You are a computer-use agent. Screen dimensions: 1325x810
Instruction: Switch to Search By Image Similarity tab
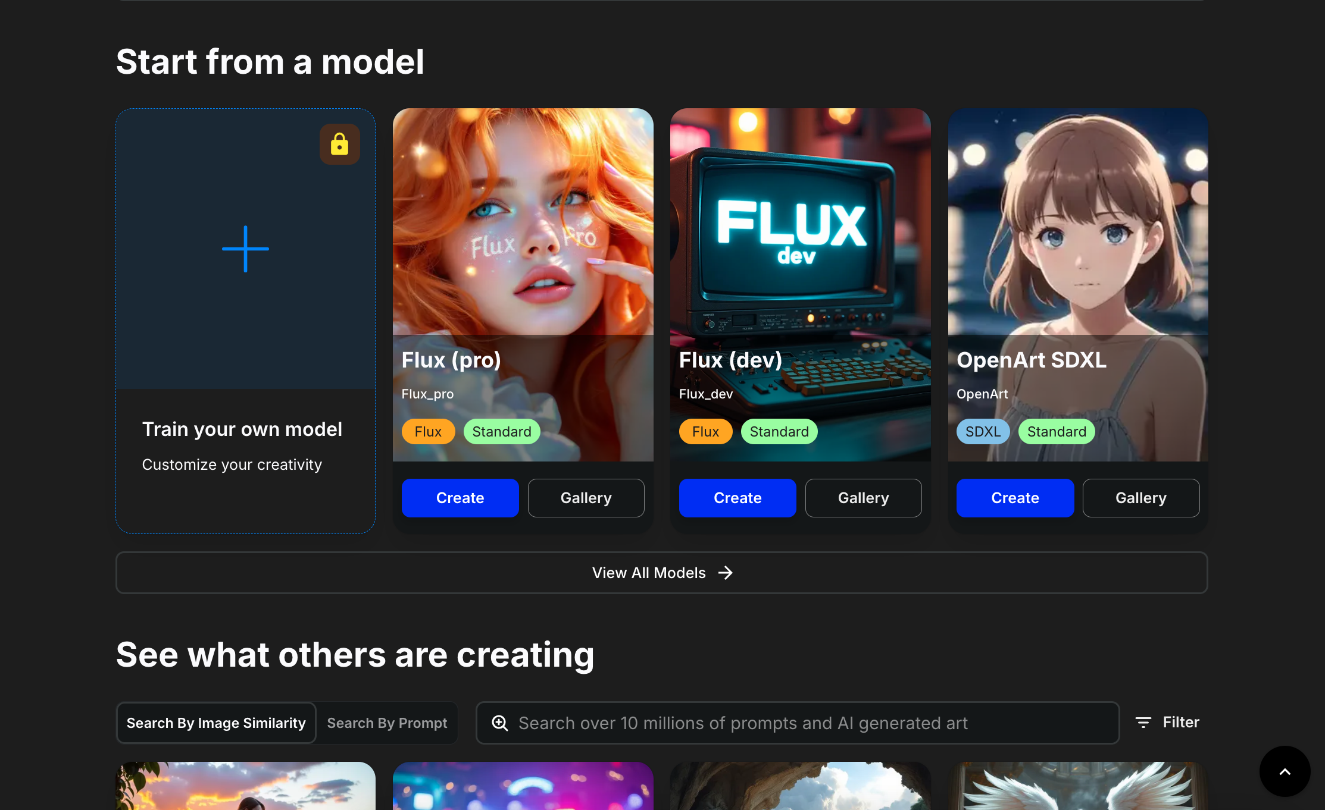[216, 723]
